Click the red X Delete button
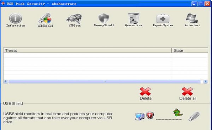This screenshot has width=212, height=130. click(x=145, y=94)
